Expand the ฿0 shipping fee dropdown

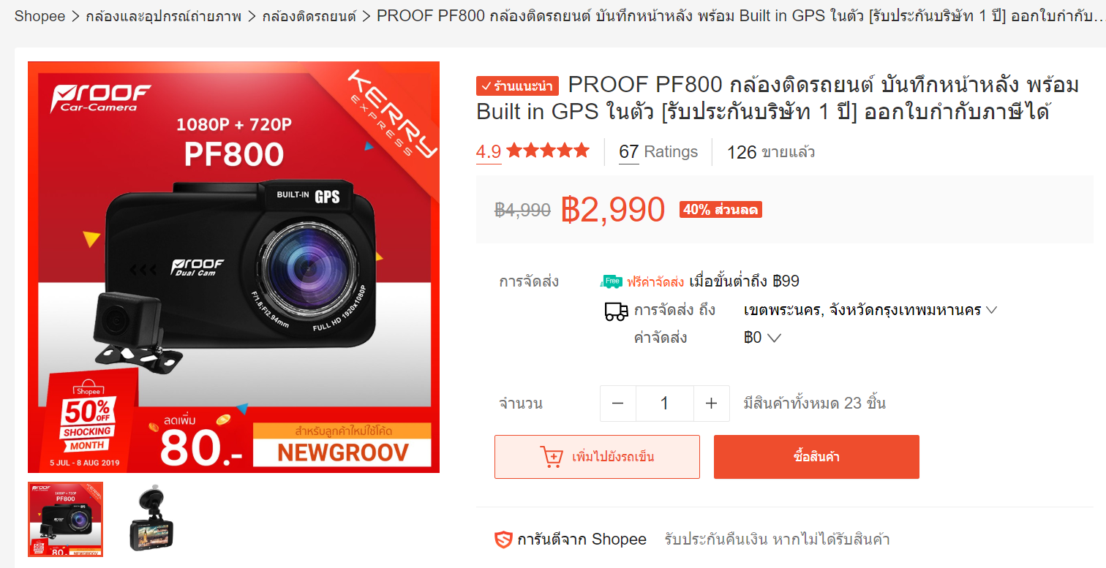(763, 338)
